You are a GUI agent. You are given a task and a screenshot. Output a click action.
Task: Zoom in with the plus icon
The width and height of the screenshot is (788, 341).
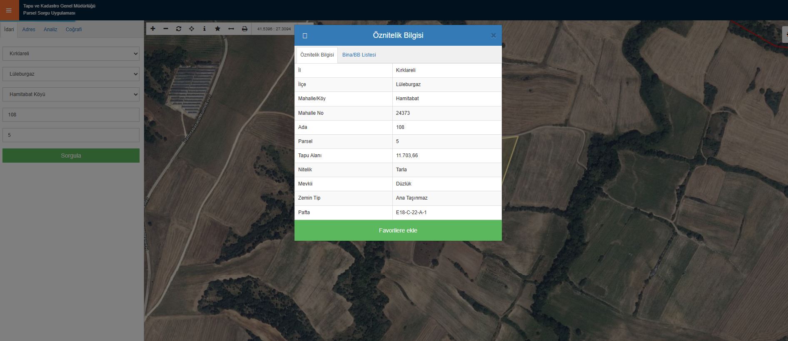point(153,29)
